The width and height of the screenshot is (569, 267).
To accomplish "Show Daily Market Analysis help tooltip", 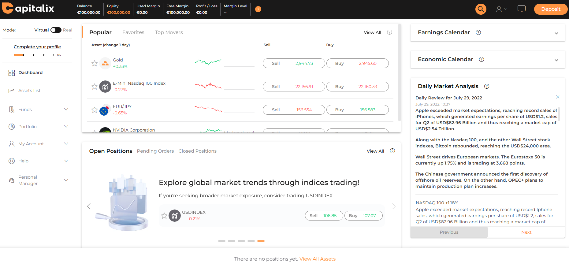I will coord(487,86).
